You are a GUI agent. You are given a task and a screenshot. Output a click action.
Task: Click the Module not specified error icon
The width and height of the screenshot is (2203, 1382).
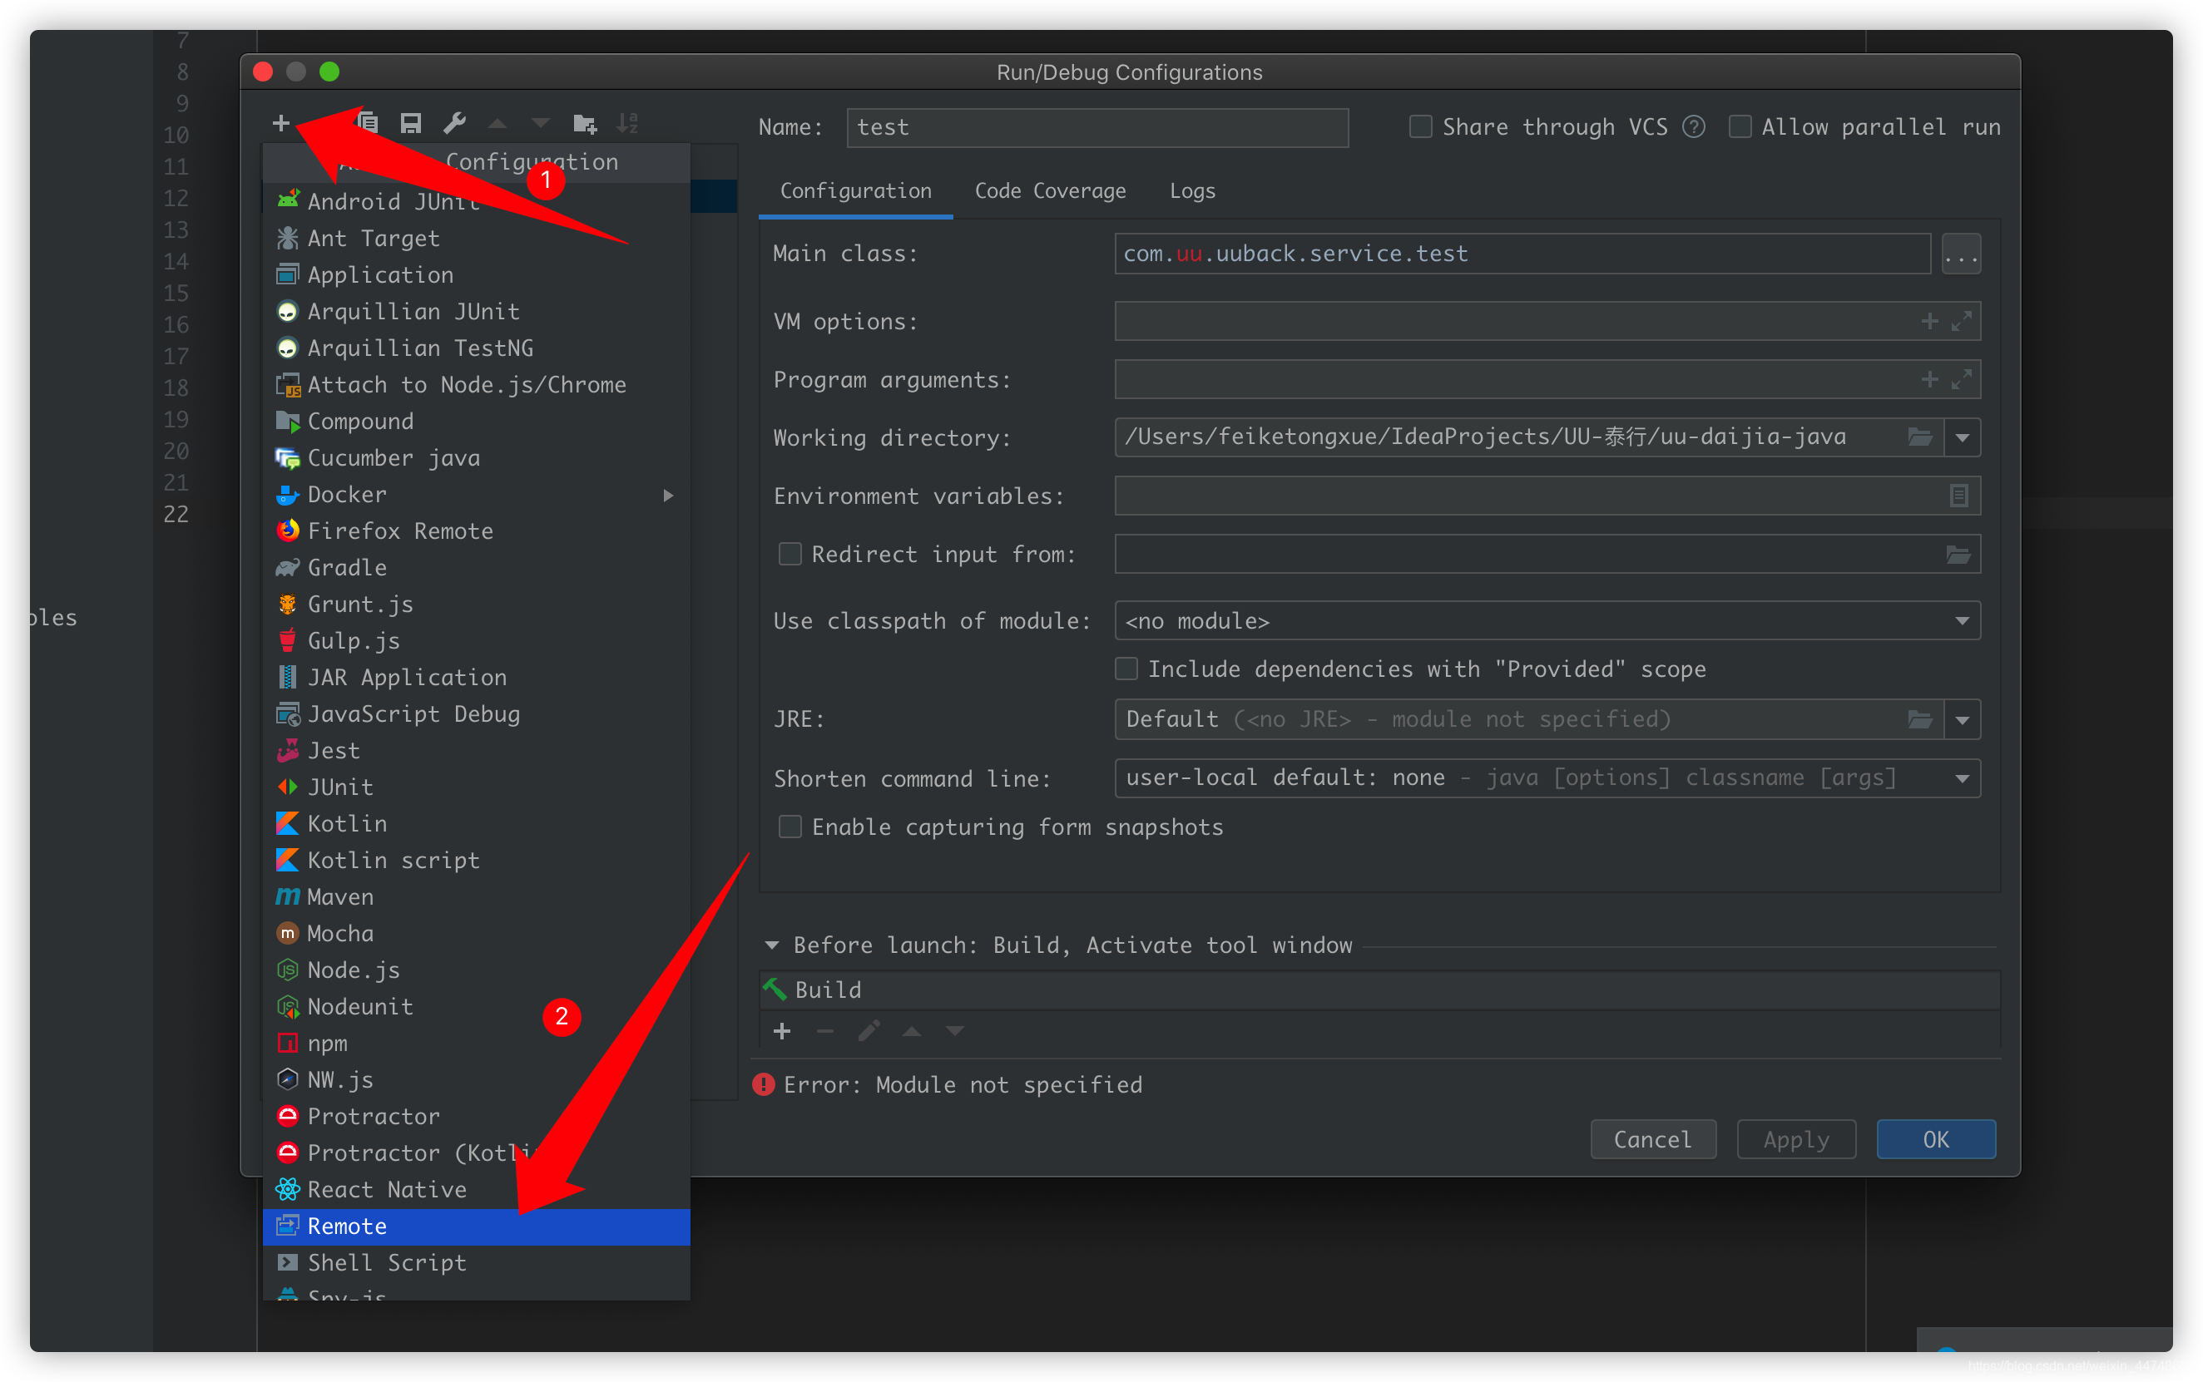(763, 1085)
